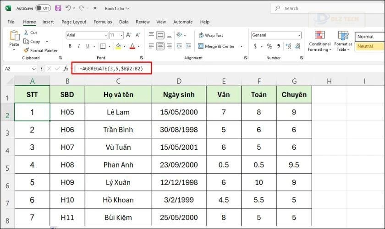Click the Redo arrow icon
Viewport: 385px width, 229px height.
coord(82,8)
